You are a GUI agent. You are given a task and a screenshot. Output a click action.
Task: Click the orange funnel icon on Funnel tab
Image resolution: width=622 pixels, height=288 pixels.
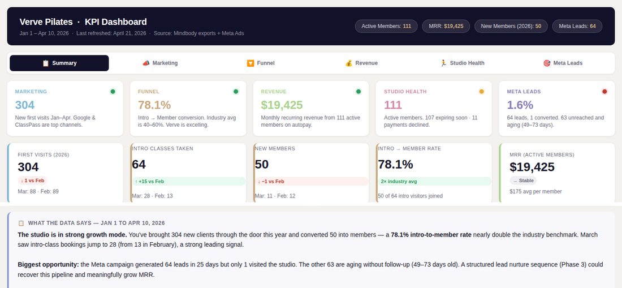(x=250, y=63)
